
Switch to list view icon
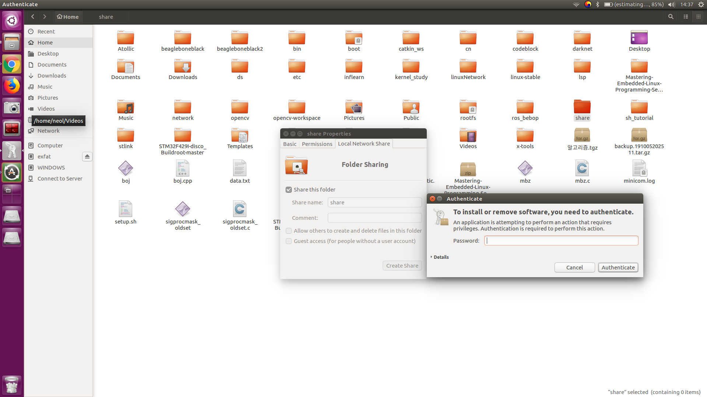[686, 17]
